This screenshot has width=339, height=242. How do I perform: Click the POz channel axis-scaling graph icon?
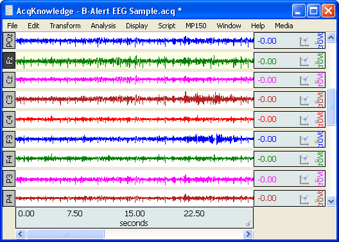coord(304,42)
